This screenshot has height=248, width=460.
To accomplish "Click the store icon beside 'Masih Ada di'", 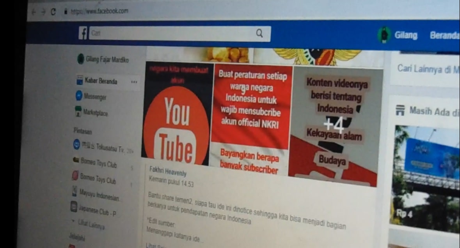I will click(400, 111).
